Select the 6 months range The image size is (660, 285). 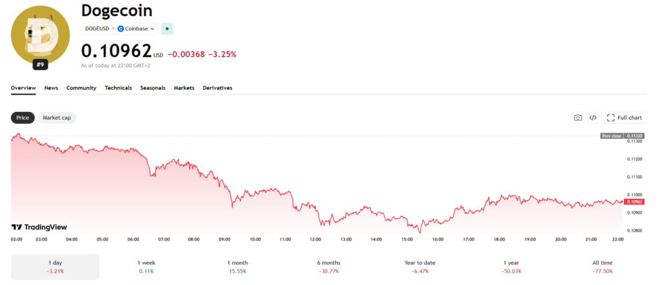click(x=329, y=267)
